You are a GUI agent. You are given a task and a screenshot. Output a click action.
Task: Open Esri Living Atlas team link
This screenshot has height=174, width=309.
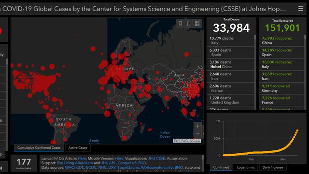coord(75,163)
